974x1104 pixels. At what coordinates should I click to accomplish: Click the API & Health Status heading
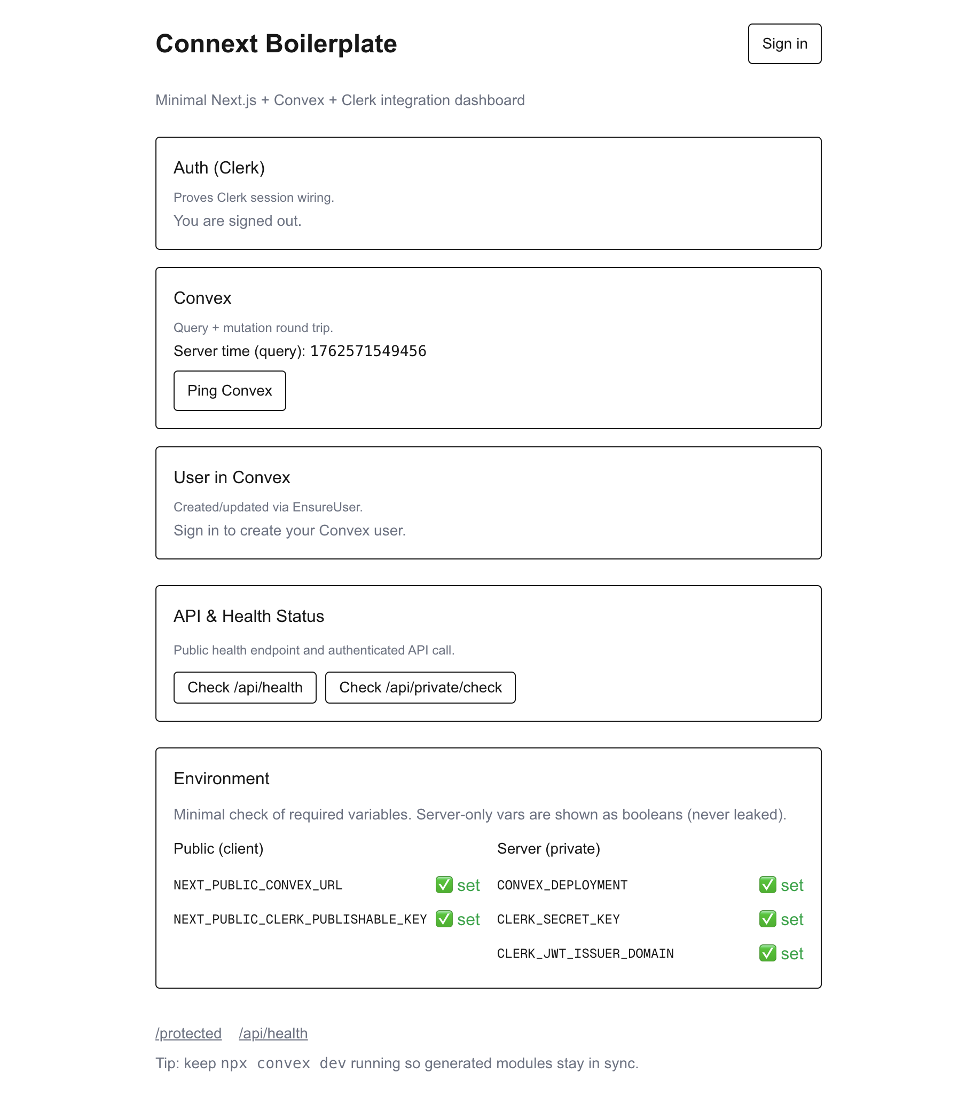pos(248,616)
